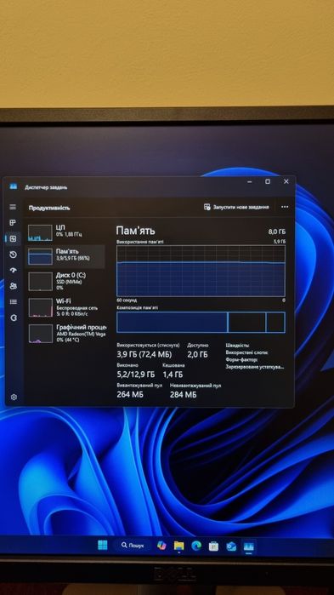Click the Wi-Fi mini graph thumbnail
Image resolution: width=334 pixels, height=595 pixels.
(40, 307)
